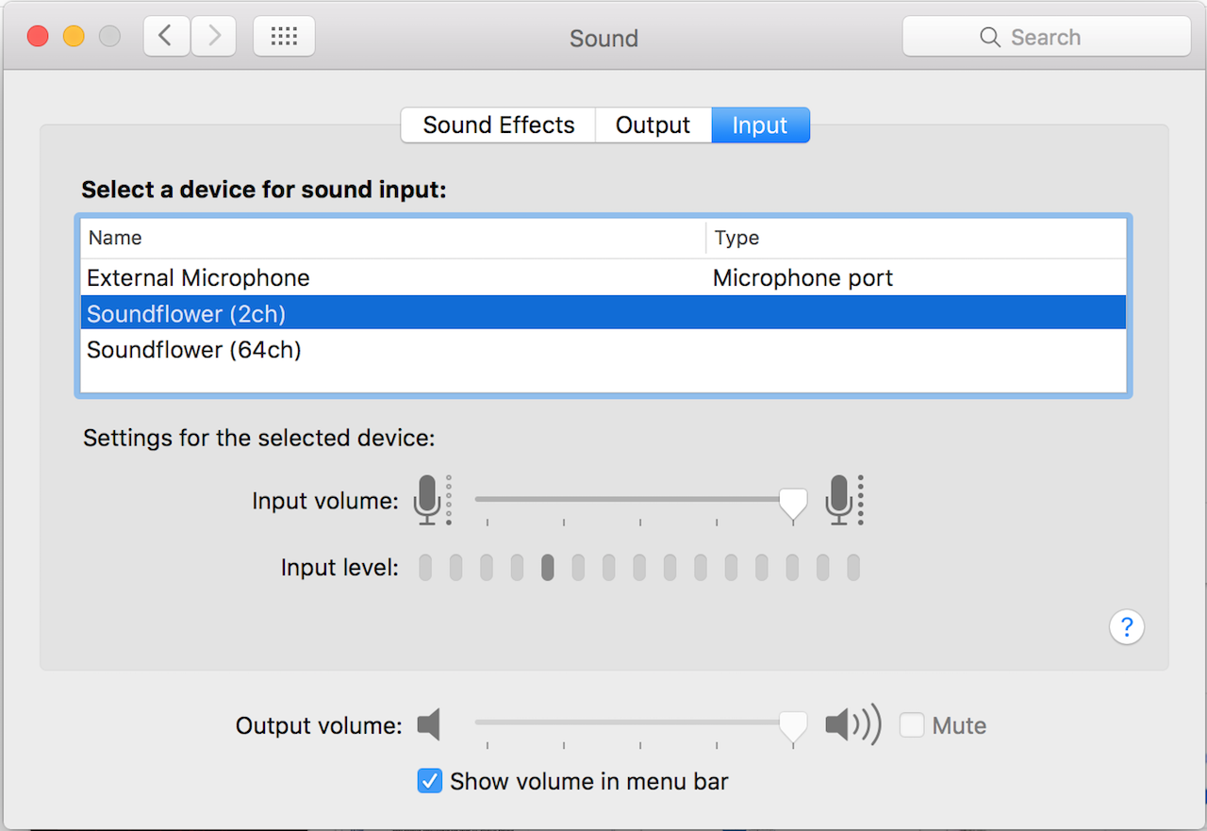
Task: Click the large microphone icon for high input
Action: pos(840,500)
